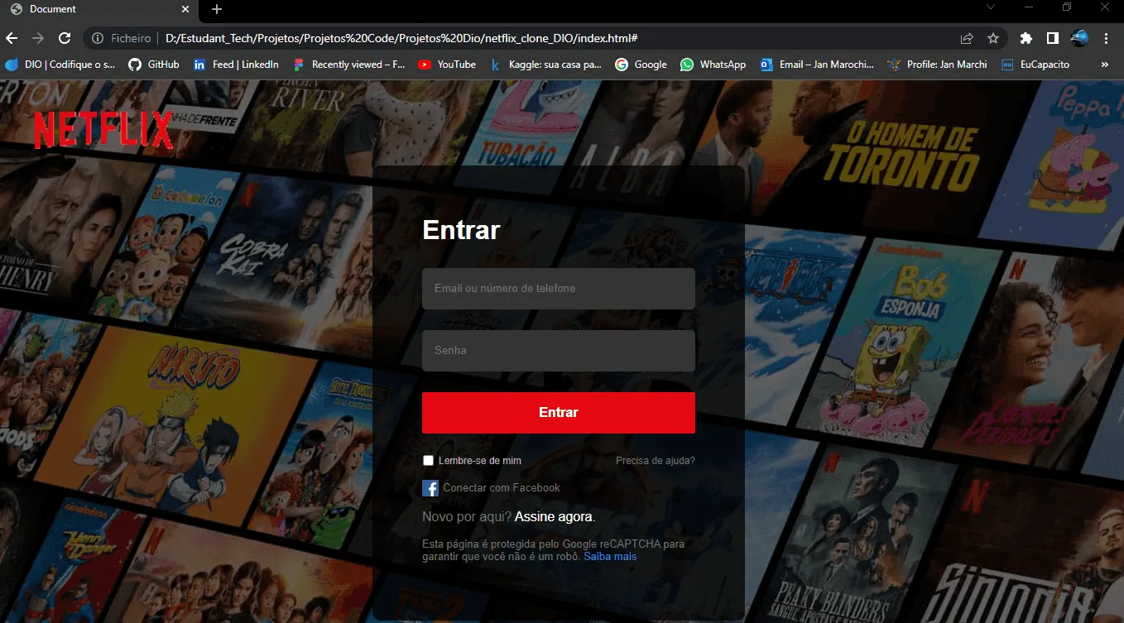The image size is (1124, 623).
Task: Open the Profile: Jan Marchi bookmark
Action: click(937, 64)
